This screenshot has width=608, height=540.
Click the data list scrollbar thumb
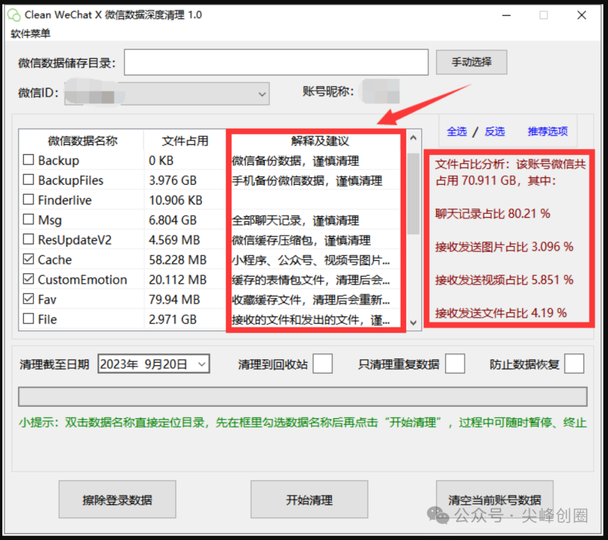413,194
